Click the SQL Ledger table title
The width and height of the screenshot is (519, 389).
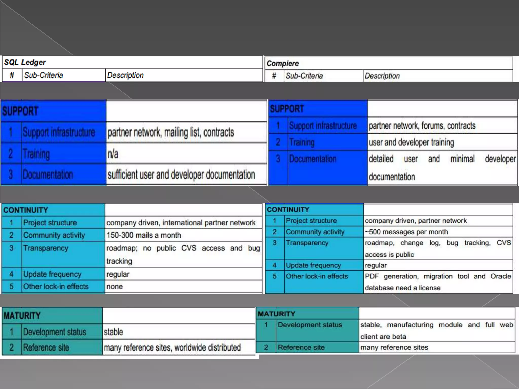tap(25, 62)
